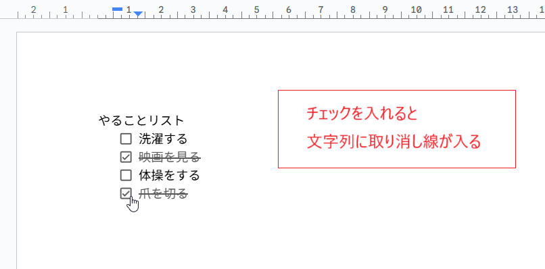Click the 洗濯する list item text
The image size is (545, 269).
[x=163, y=139]
